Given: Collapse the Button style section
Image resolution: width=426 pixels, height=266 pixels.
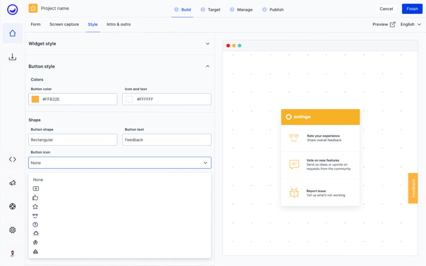Looking at the screenshot, I should coord(207,66).
